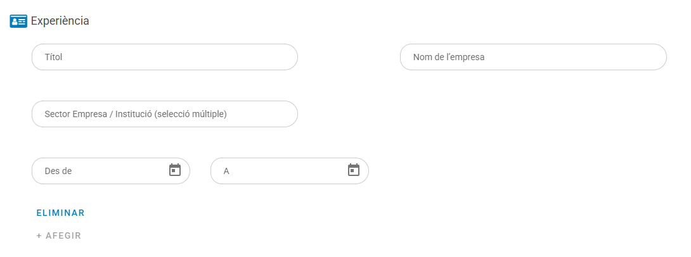Click the Experiència section heading text
Image resolution: width=691 pixels, height=257 pixels.
(x=60, y=21)
